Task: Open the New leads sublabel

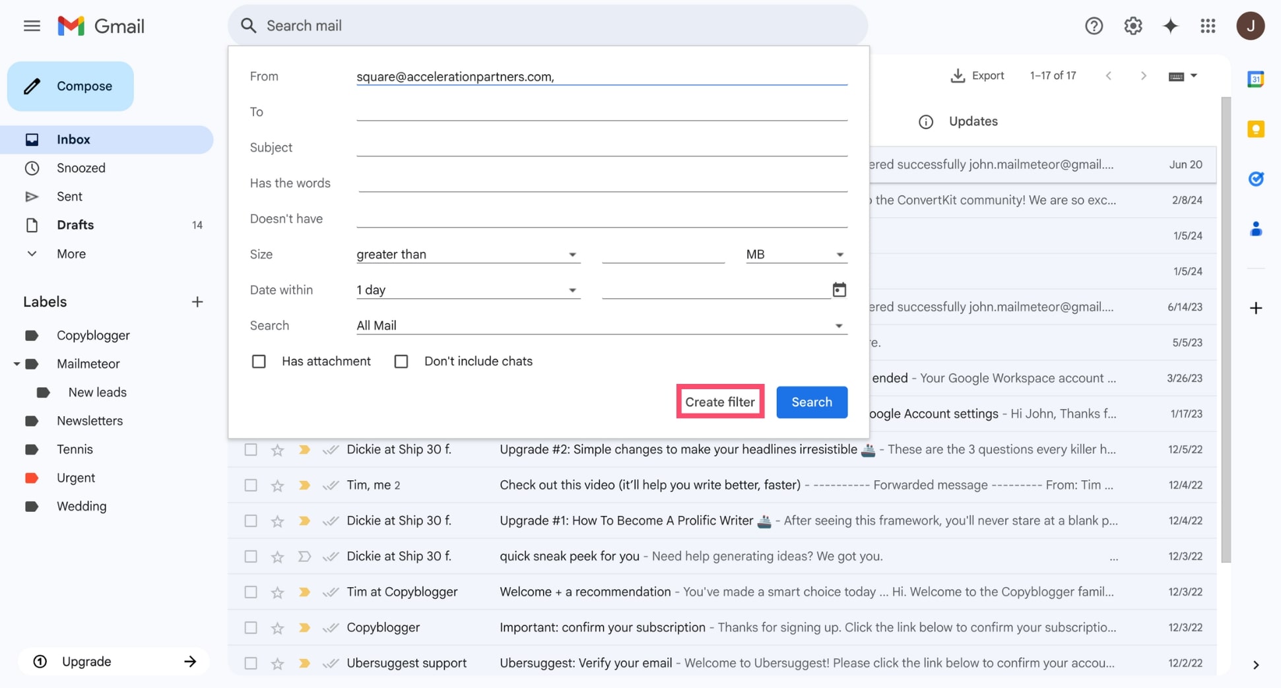Action: [97, 392]
